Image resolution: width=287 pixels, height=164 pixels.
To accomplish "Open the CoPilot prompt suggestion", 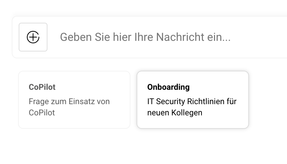I will (x=74, y=100).
